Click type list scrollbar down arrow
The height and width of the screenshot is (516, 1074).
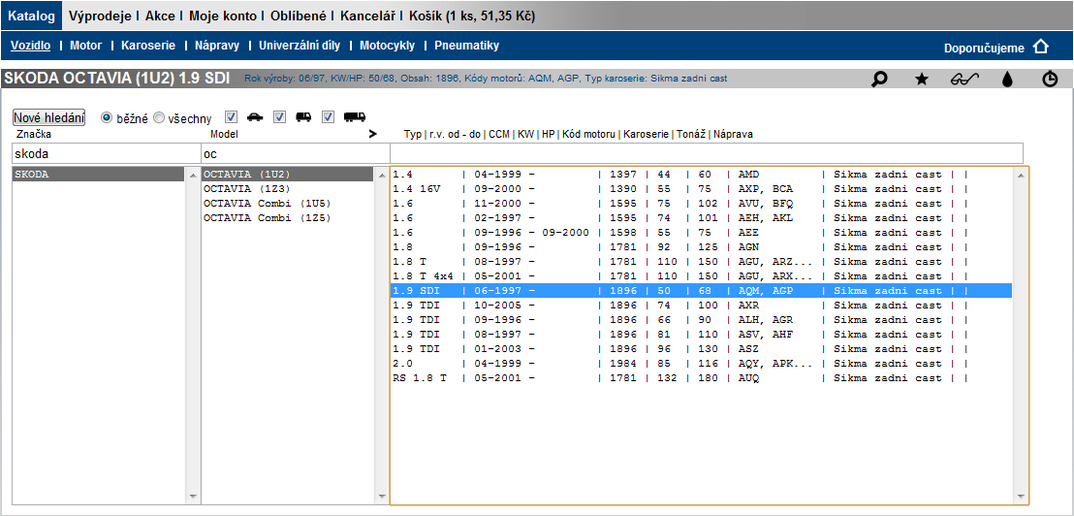coord(1021,497)
